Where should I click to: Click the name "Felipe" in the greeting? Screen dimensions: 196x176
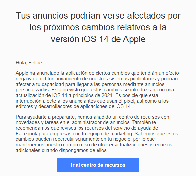click(35, 63)
